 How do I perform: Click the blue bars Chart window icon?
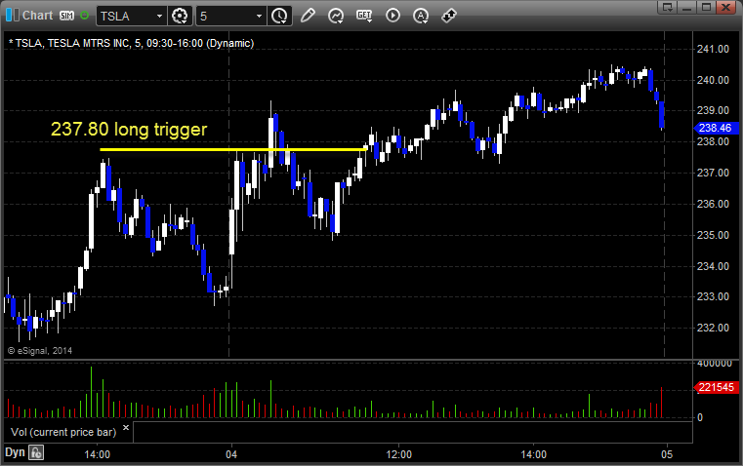12,16
